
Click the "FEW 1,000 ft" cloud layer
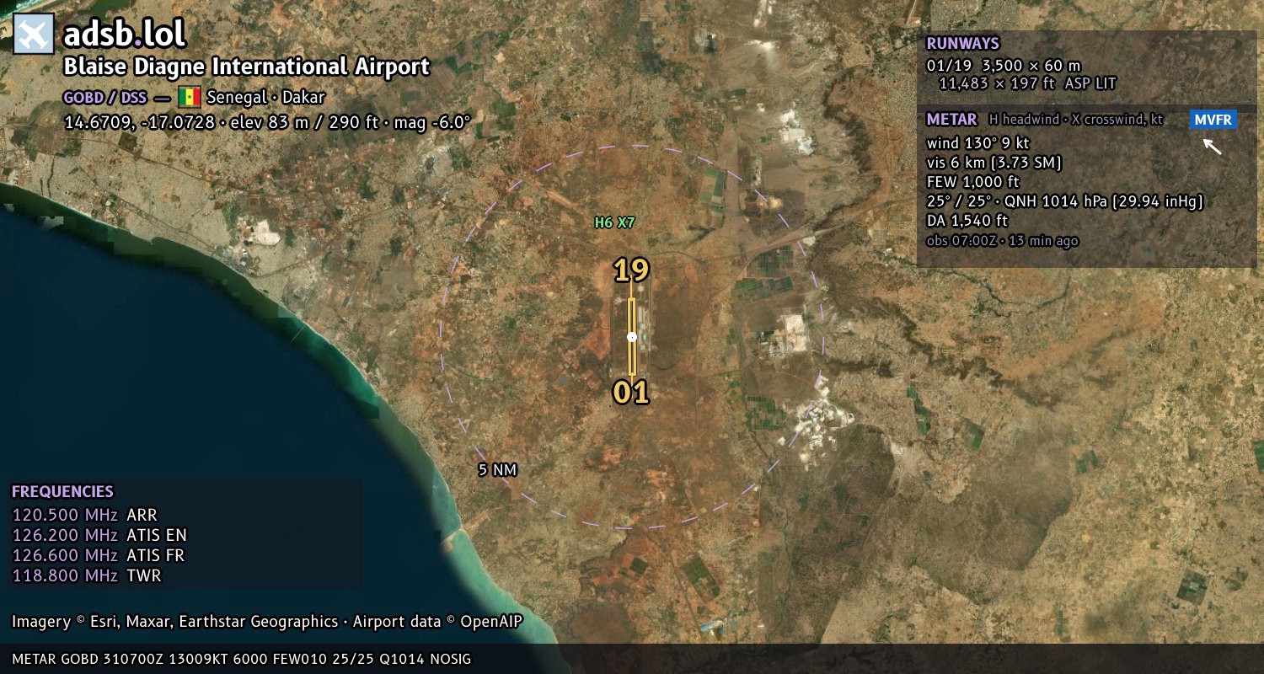tap(973, 182)
